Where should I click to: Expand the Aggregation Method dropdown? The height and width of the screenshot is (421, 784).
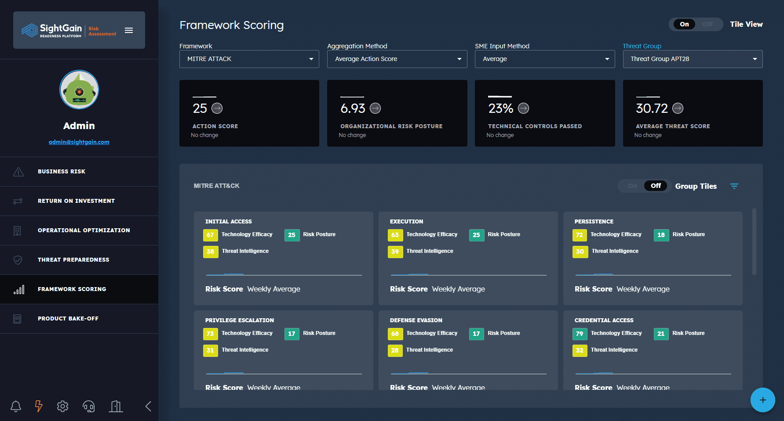(x=397, y=59)
